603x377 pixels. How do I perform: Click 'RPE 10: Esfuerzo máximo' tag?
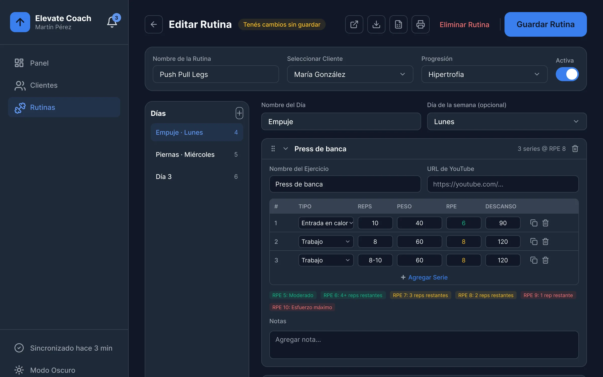pos(302,307)
